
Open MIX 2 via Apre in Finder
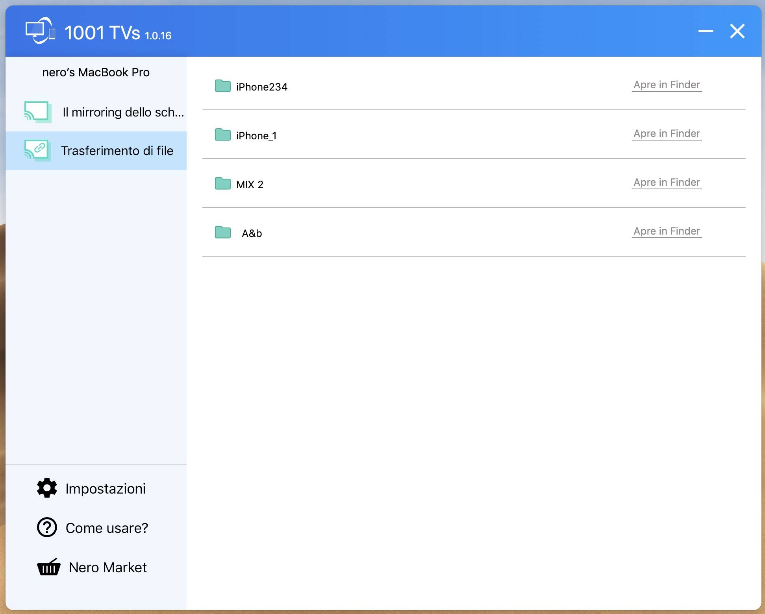click(667, 183)
